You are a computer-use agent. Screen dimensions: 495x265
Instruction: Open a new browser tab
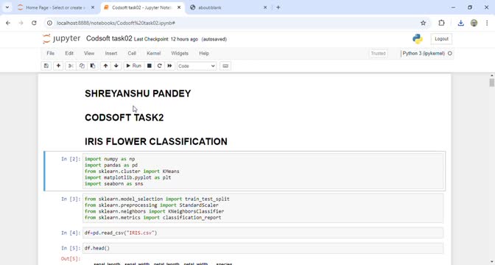point(278,7)
